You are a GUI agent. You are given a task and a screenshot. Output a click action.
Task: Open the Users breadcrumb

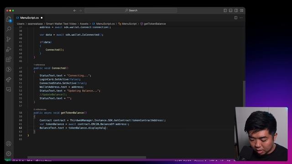coord(21,24)
